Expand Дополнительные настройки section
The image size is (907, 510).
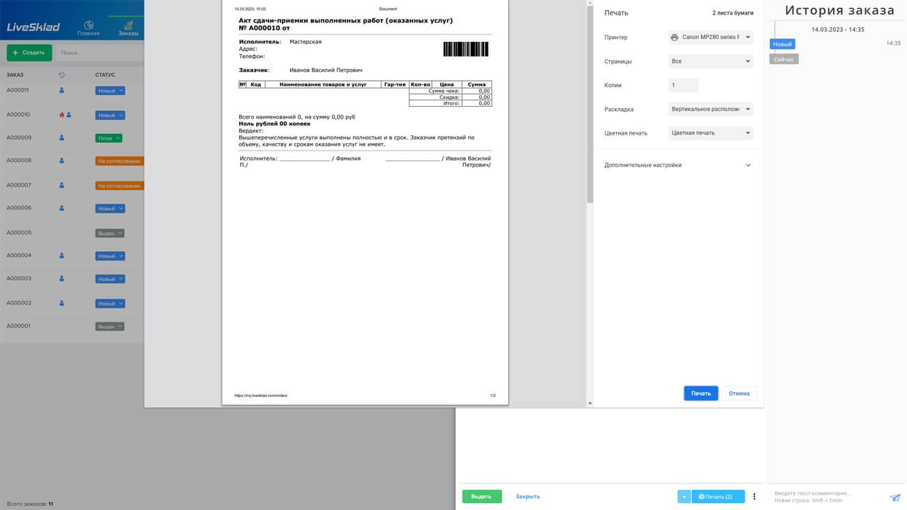tap(677, 165)
